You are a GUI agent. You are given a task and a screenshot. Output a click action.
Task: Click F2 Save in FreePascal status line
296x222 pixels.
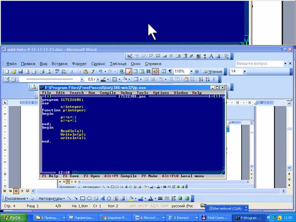[71, 176]
